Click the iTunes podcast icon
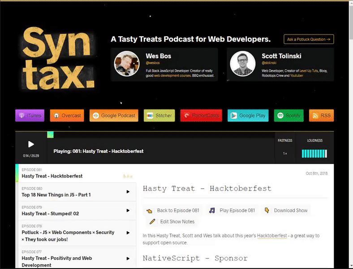The height and width of the screenshot is (269, 353). click(x=22, y=115)
